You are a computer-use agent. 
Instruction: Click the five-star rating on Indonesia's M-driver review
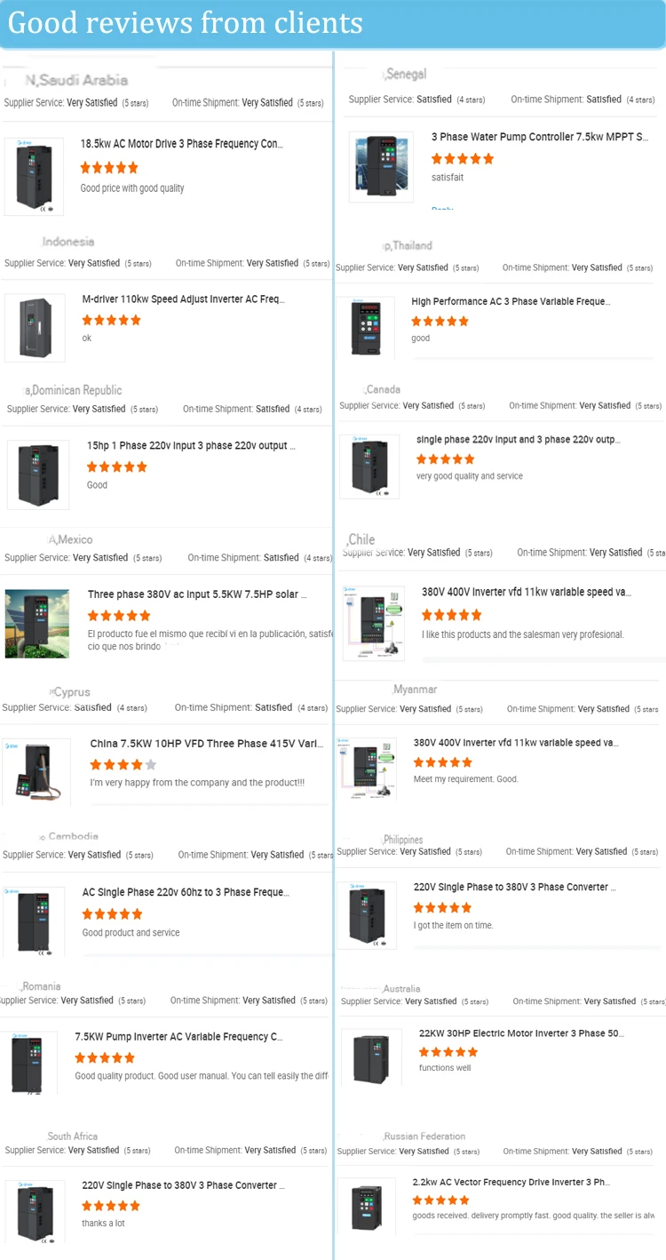[x=111, y=320]
